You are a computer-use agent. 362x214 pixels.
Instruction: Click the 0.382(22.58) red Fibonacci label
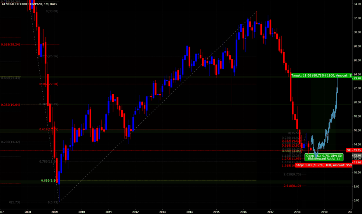point(49,84)
